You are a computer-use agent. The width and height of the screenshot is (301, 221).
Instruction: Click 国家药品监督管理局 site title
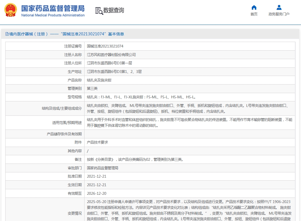pos(53,9)
